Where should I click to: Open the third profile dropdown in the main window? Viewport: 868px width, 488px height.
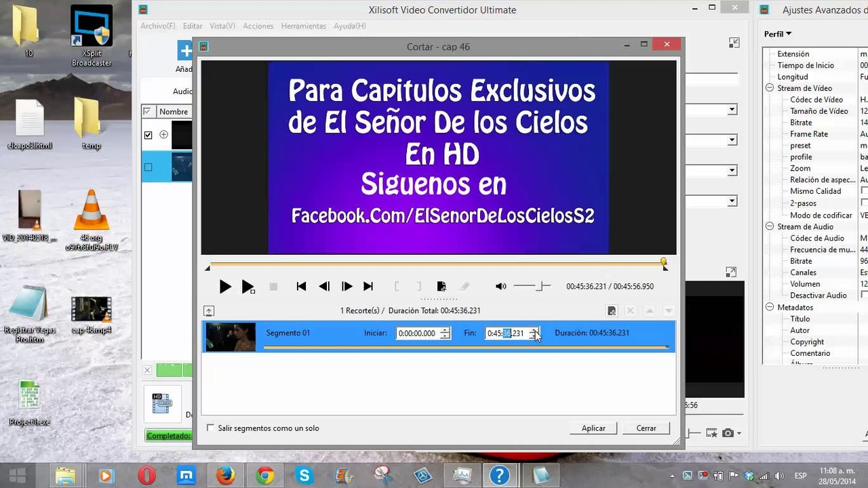pos(732,171)
